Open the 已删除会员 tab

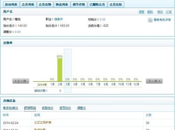coord(97,5)
